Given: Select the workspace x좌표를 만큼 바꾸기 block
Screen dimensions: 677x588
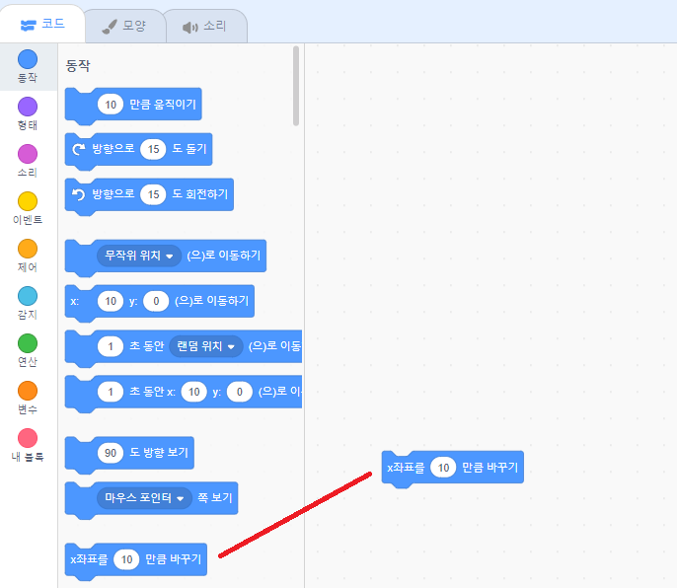Looking at the screenshot, I should click(452, 469).
